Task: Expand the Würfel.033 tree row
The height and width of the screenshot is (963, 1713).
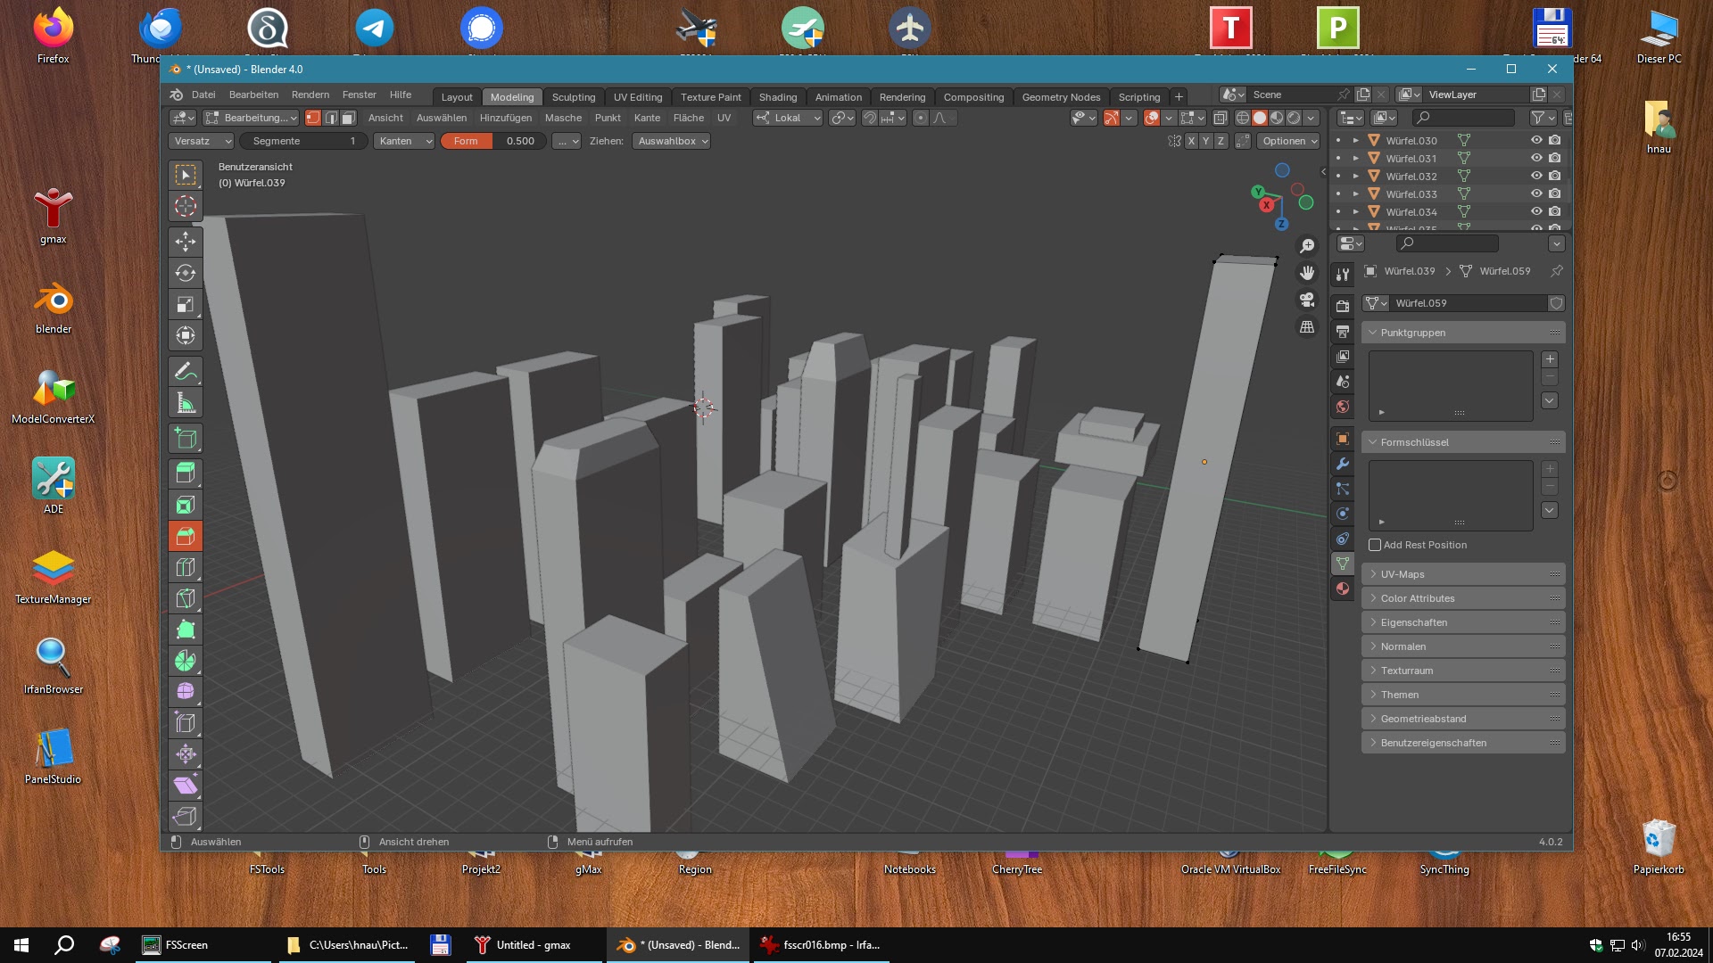Action: click(1355, 193)
